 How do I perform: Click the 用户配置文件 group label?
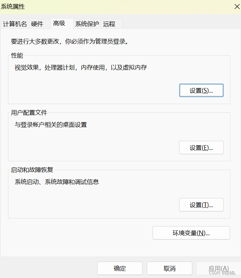click(x=29, y=113)
